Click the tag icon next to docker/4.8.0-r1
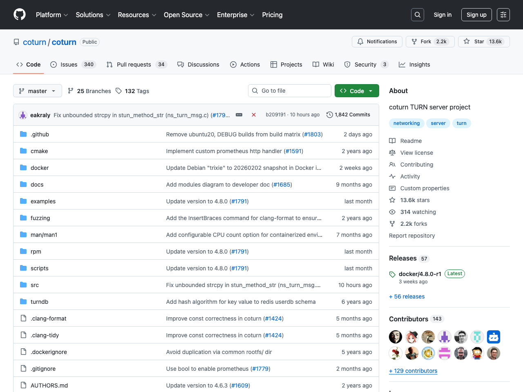The image size is (523, 392). pyautogui.click(x=393, y=274)
